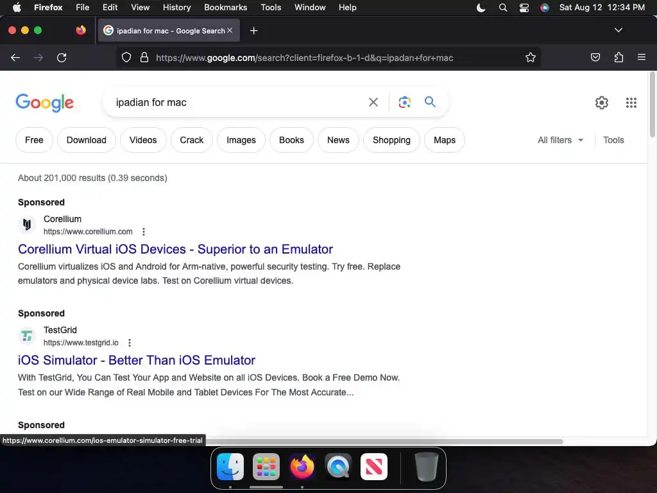The height and width of the screenshot is (493, 657).
Task: Open the Extensions puzzle icon
Action: (619, 57)
